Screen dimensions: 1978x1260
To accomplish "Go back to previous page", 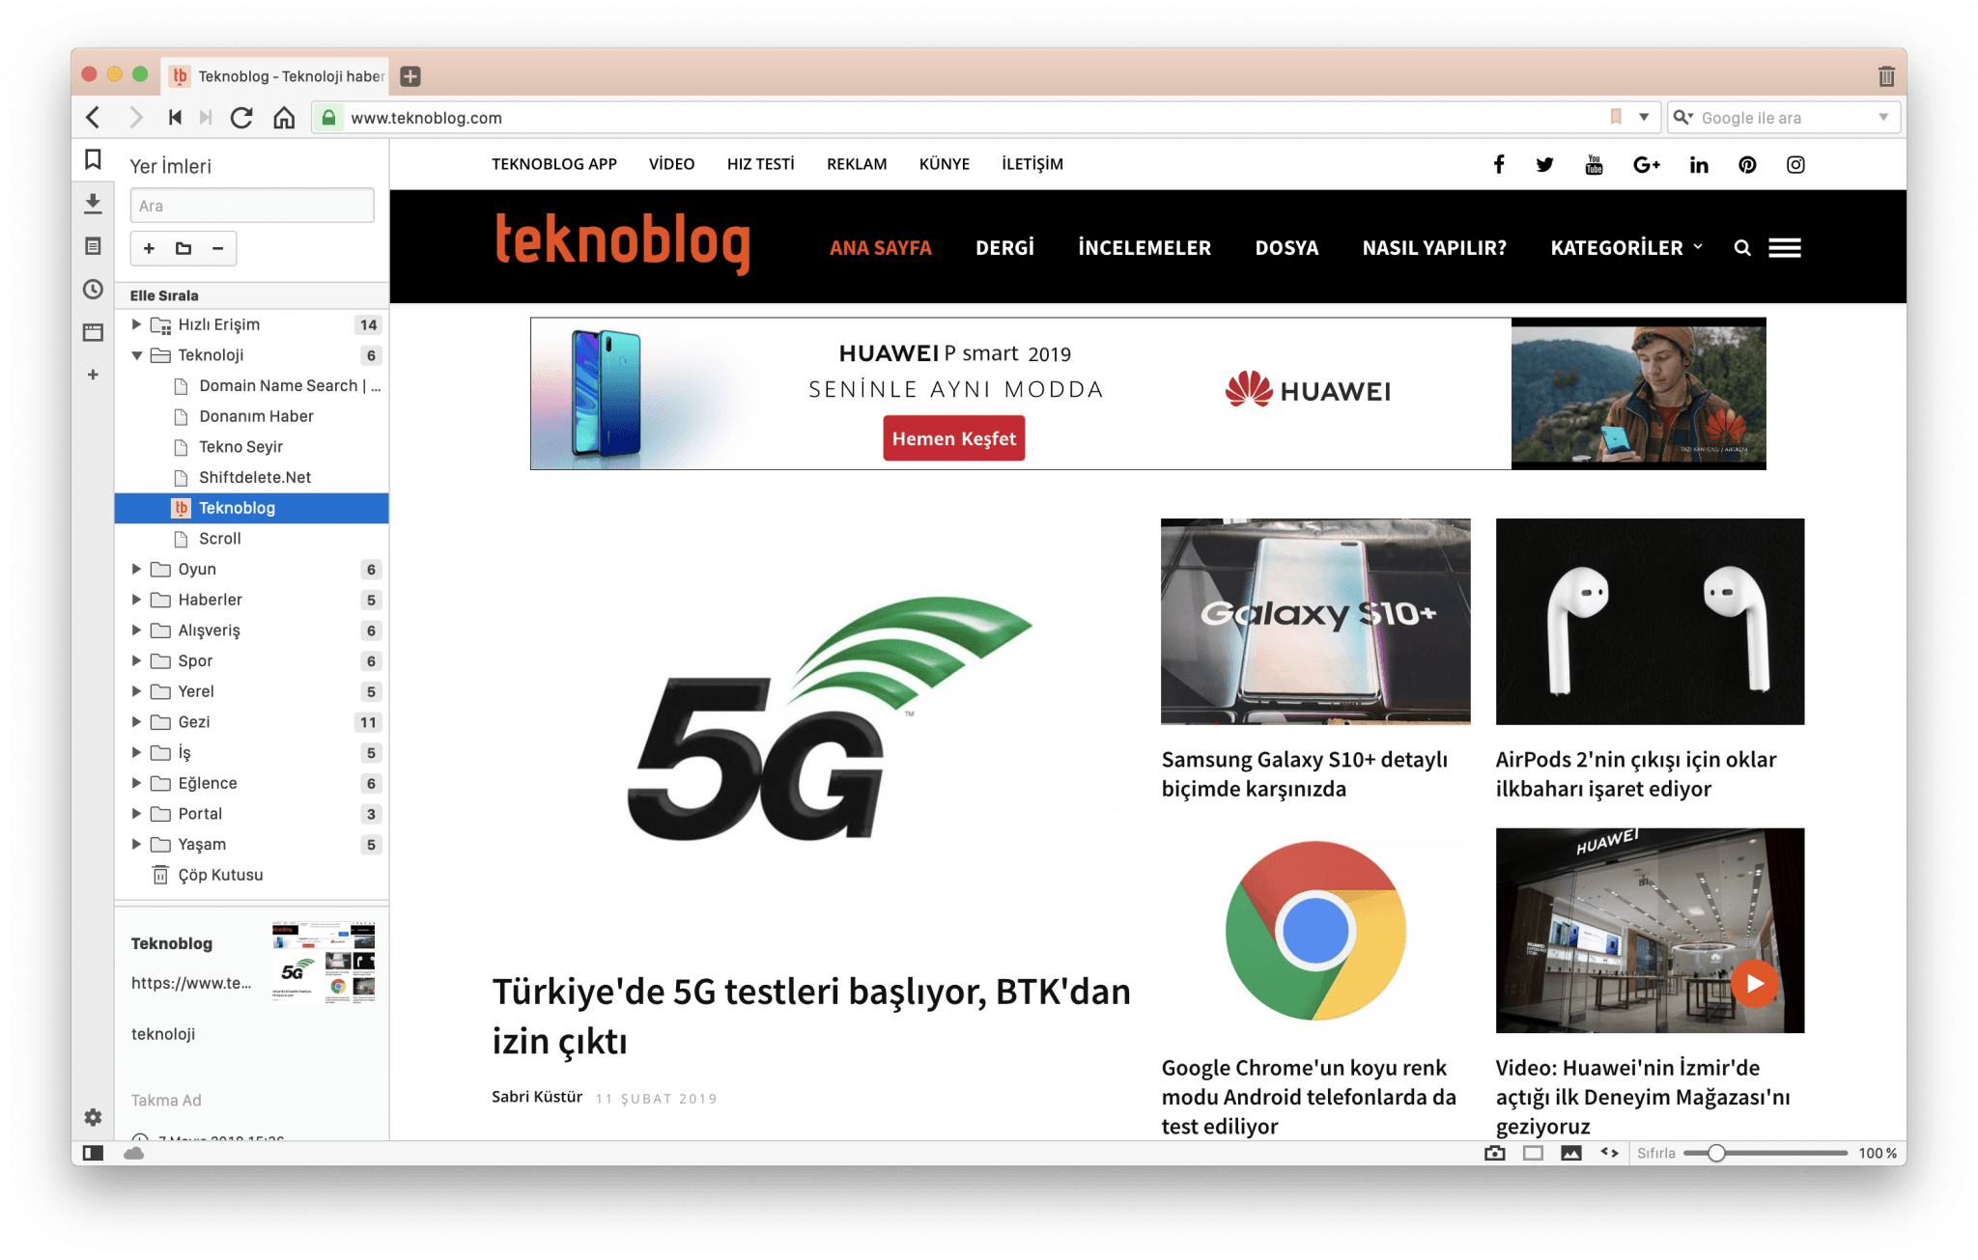I will [93, 118].
